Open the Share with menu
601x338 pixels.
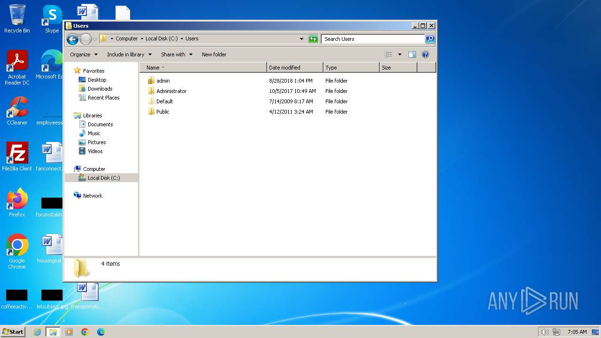pyautogui.click(x=177, y=54)
